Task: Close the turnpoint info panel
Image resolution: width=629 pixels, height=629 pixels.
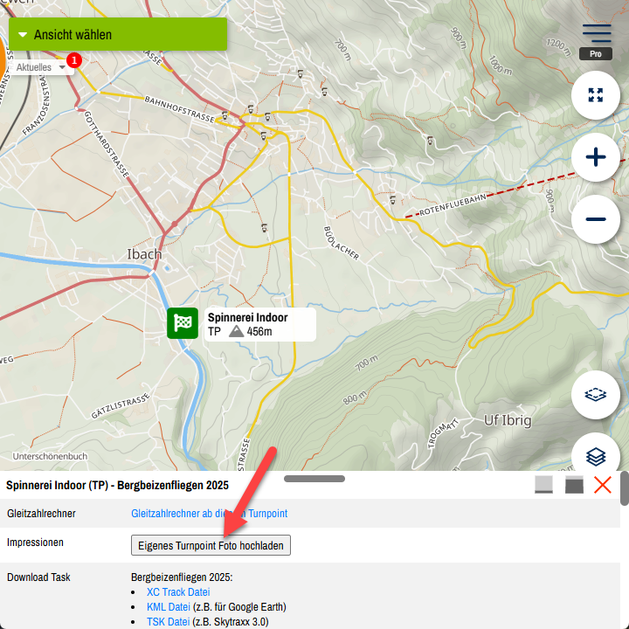Action: coord(603,485)
